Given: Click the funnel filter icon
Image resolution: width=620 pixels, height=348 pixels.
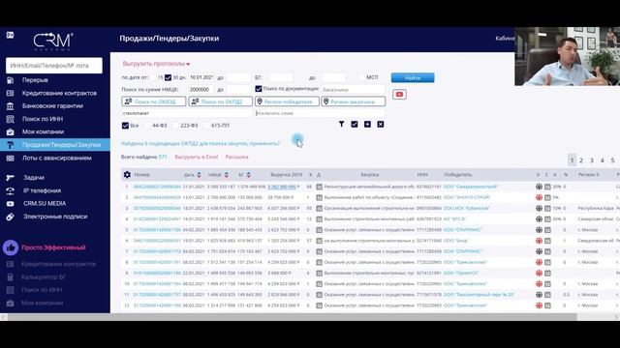Looking at the screenshot, I should [x=341, y=125].
